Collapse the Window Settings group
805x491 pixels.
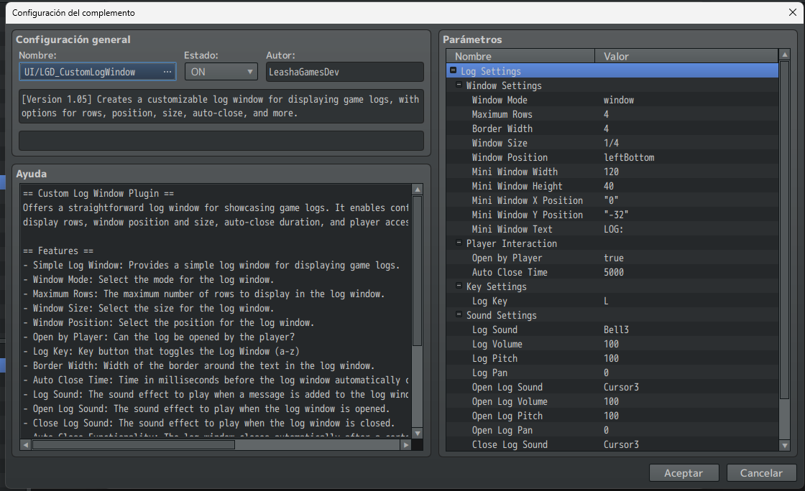(459, 85)
